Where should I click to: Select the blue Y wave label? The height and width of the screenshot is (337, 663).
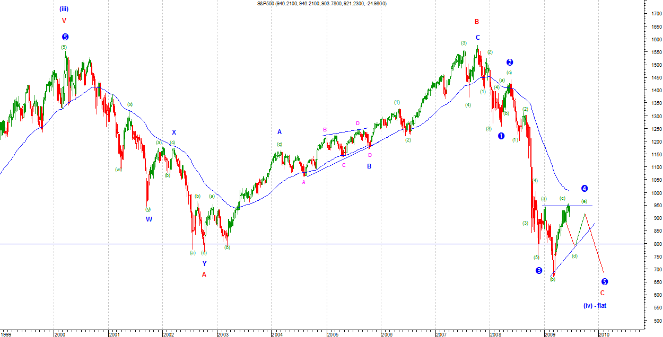pos(204,263)
